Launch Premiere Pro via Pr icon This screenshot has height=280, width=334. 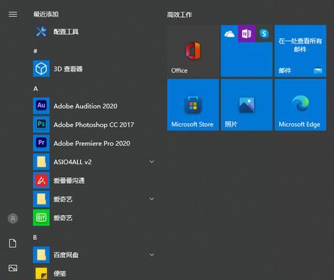(41, 143)
